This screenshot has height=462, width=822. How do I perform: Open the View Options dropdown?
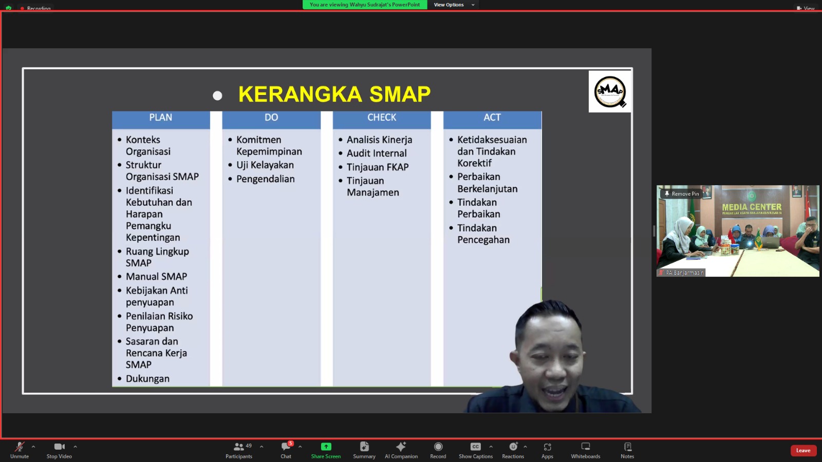(454, 5)
